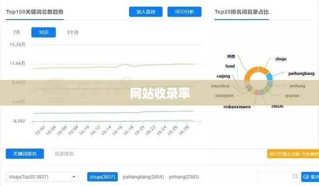Click the magnifier search icon
The image size is (319, 186).
(x=295, y=176)
